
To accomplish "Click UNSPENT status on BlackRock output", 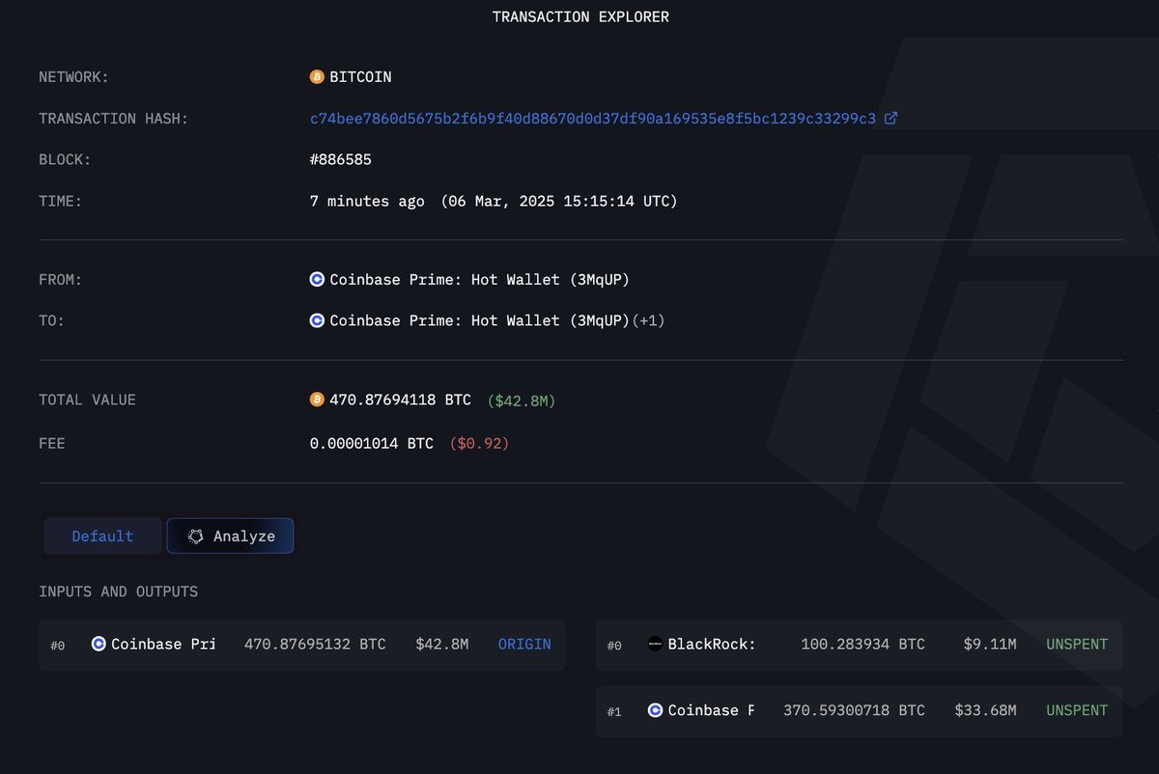I will click(x=1077, y=644).
